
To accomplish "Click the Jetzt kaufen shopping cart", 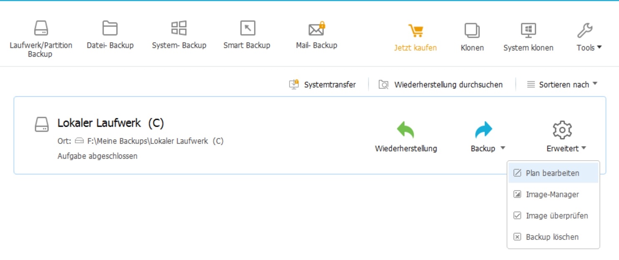I will [416, 31].
